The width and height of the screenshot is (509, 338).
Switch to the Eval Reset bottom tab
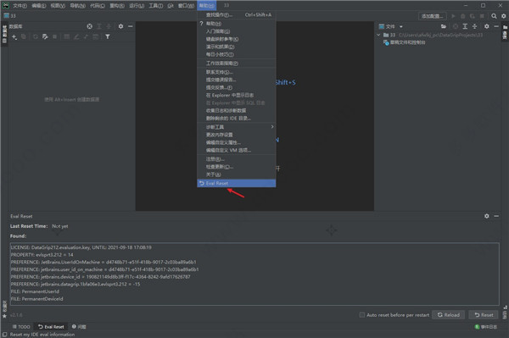click(51, 327)
